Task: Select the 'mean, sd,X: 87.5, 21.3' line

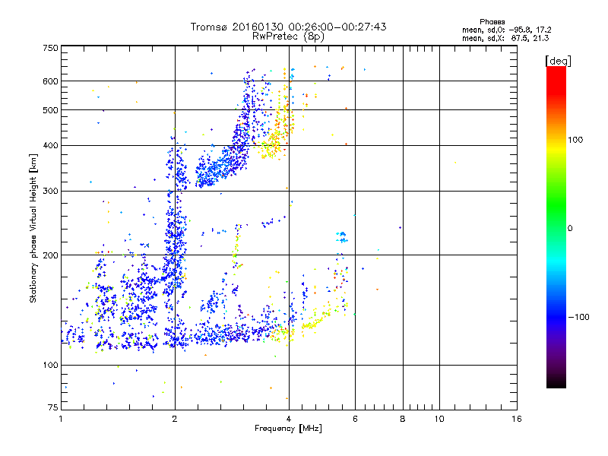Action: (505, 38)
